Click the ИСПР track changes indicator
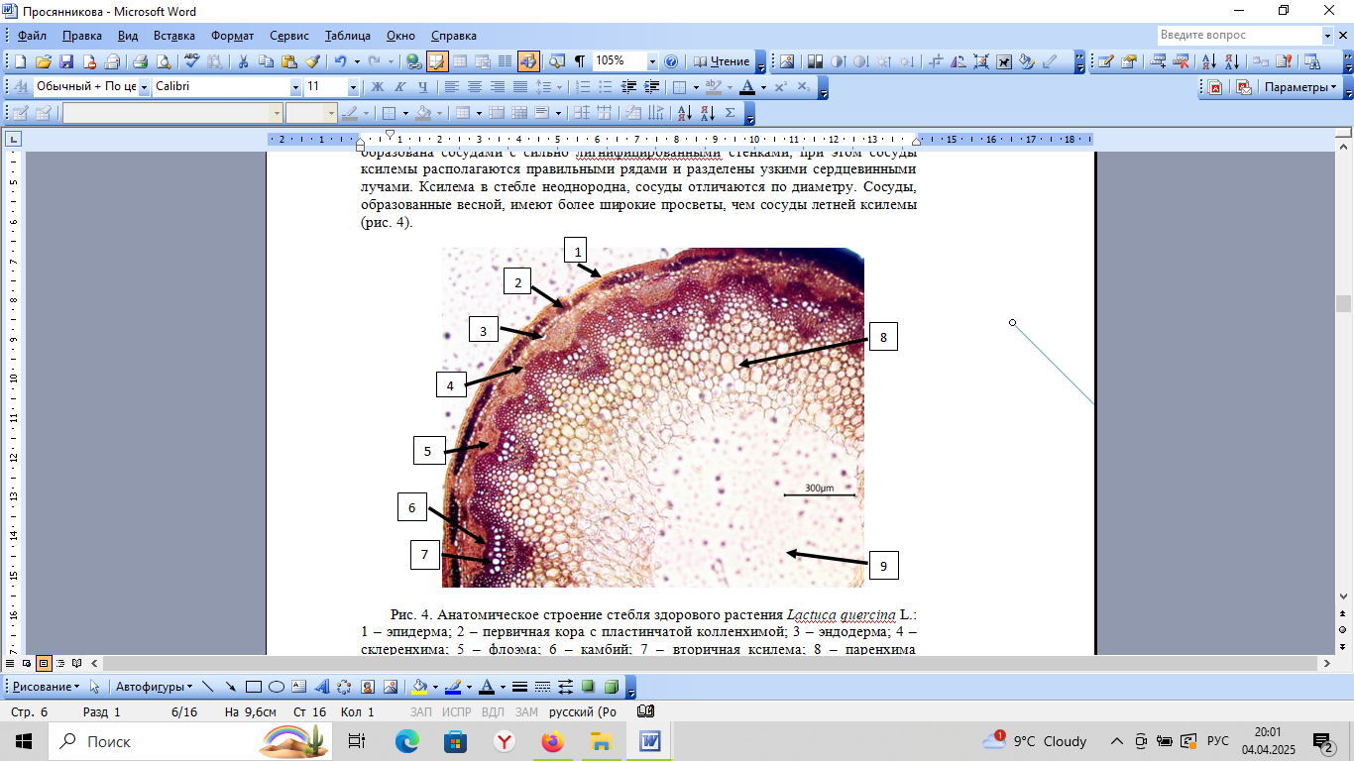 pos(457,712)
